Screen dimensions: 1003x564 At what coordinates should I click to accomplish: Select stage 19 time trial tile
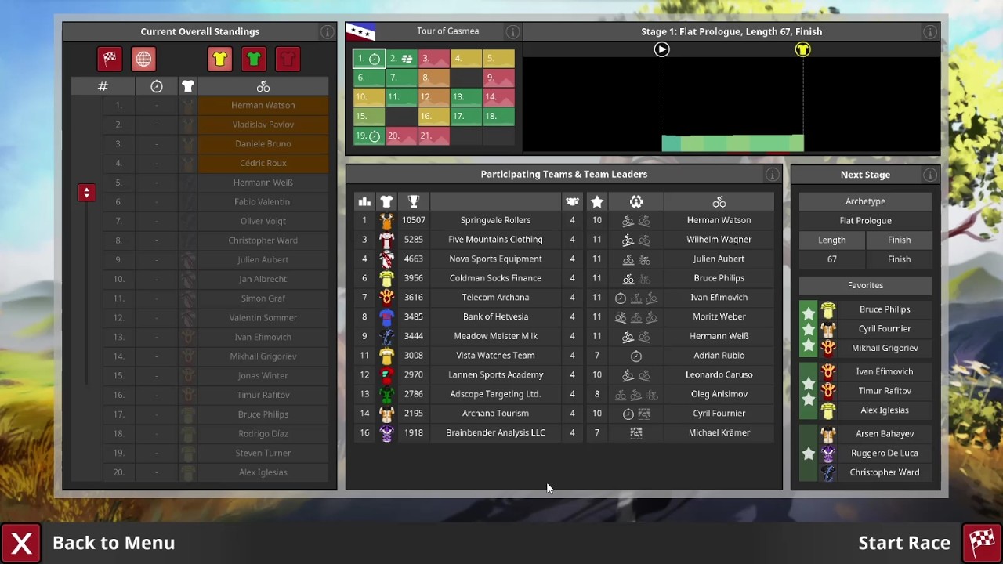pyautogui.click(x=369, y=136)
